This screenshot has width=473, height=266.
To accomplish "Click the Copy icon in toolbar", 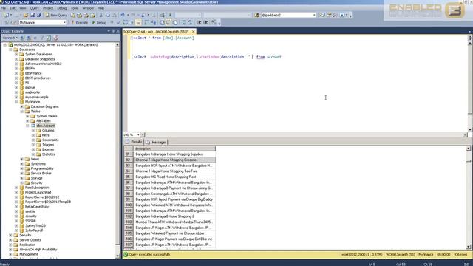I will (108, 15).
